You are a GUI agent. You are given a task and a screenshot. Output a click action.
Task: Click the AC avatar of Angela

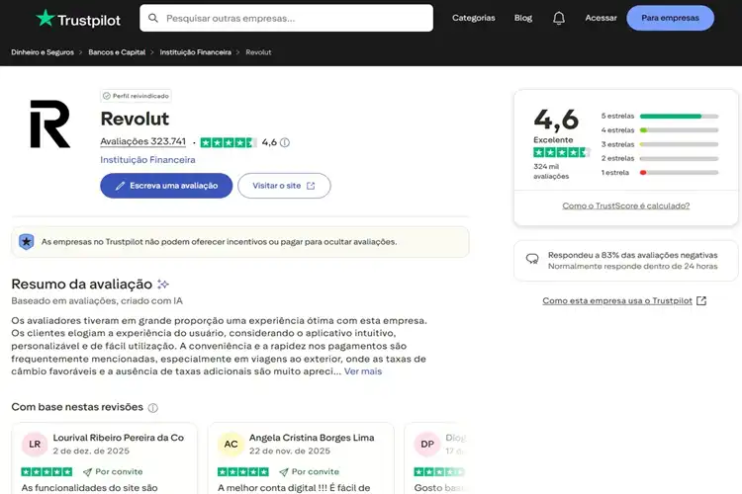click(231, 445)
